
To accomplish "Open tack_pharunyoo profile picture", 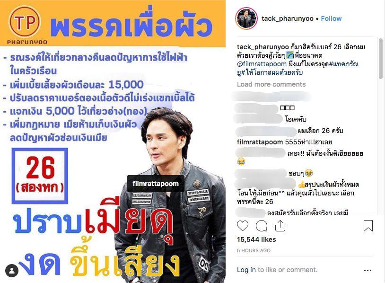I will (246, 18).
